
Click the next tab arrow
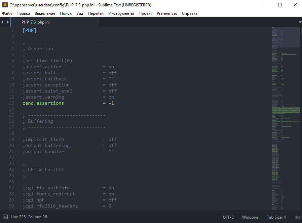pos(8,22)
